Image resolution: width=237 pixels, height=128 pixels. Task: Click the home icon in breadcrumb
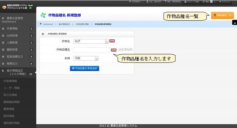[x=41, y=24]
